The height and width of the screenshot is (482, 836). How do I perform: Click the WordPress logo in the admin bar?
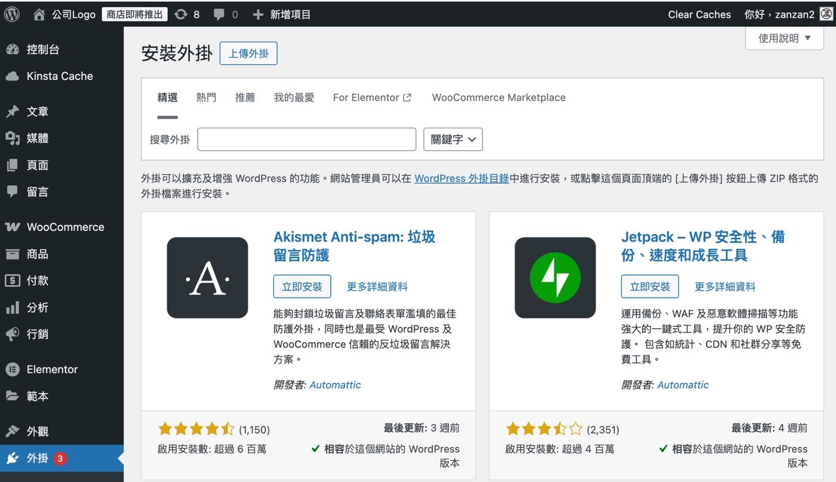[x=11, y=14]
